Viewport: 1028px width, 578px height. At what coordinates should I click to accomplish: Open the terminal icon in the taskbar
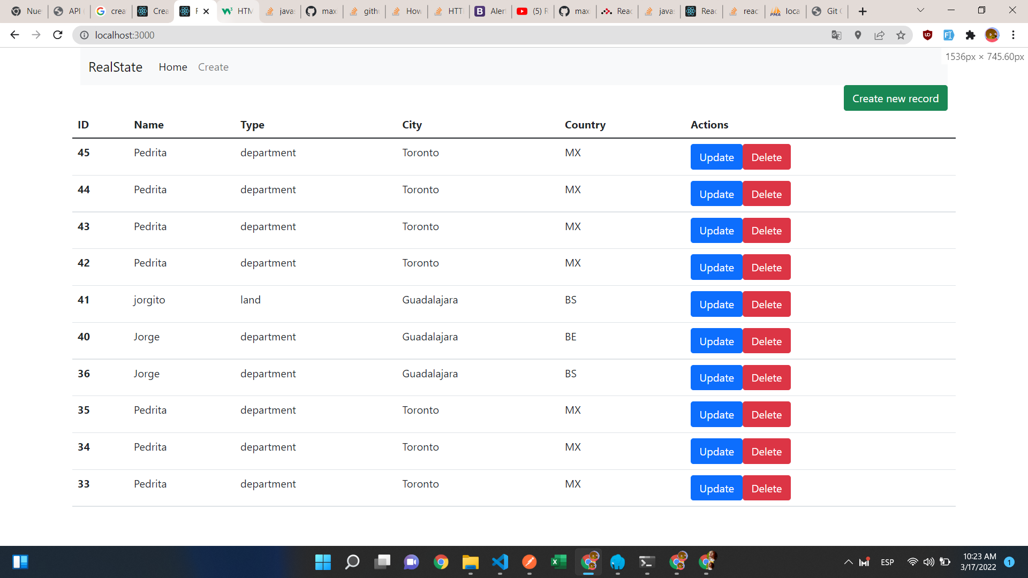(647, 562)
